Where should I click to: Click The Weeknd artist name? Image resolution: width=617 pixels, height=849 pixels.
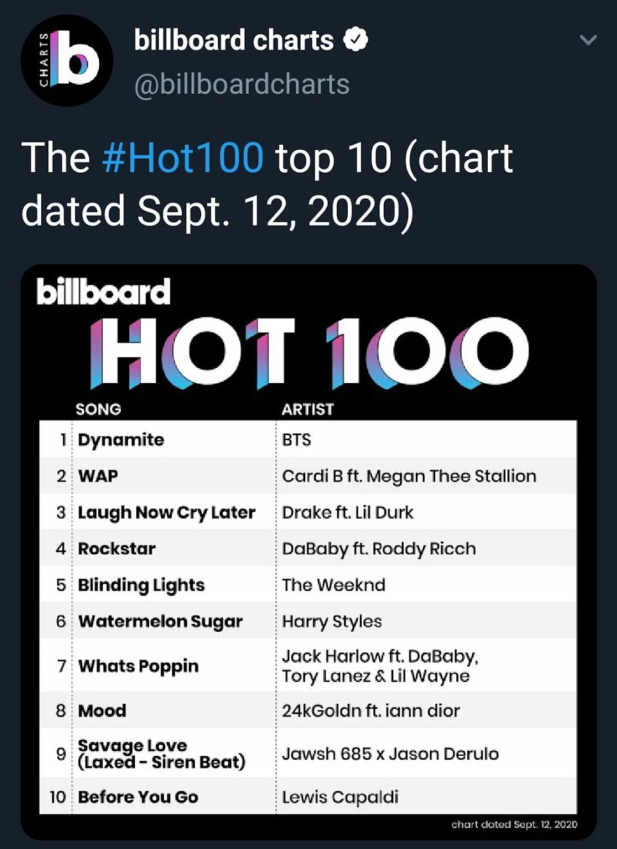(x=334, y=585)
